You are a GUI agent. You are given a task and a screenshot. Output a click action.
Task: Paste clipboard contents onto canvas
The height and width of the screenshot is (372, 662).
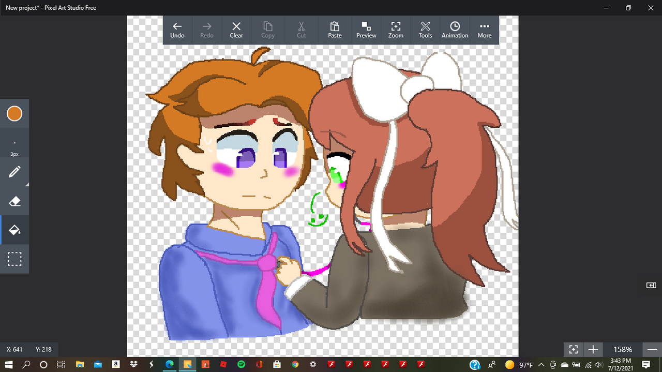(335, 30)
